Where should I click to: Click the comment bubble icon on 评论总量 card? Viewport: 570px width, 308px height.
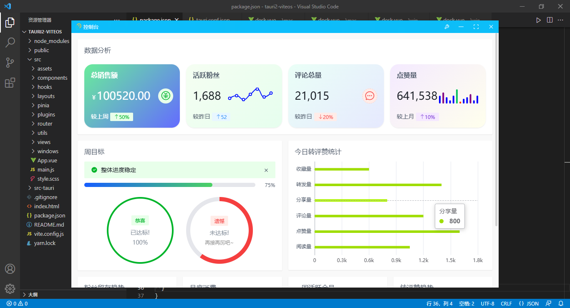pos(370,96)
